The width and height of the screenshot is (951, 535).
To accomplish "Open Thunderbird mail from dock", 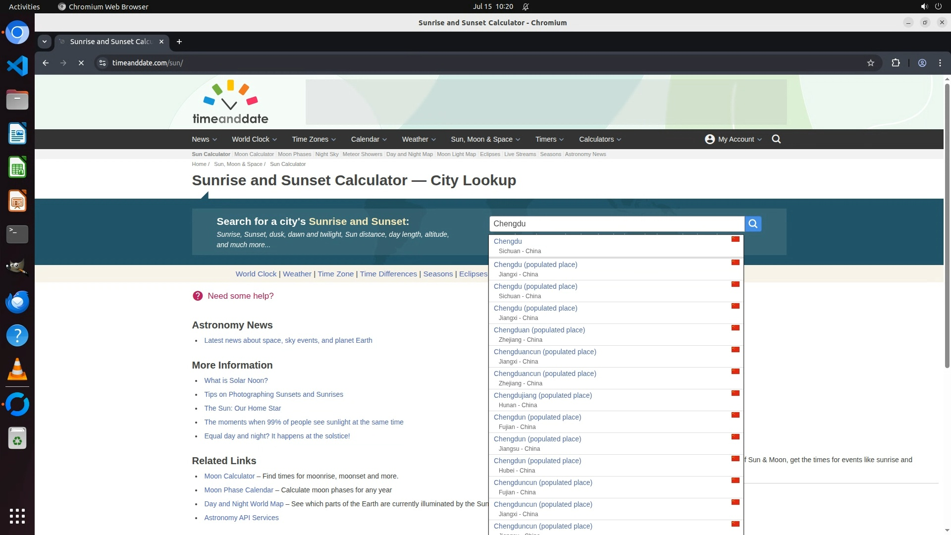I will click(17, 302).
